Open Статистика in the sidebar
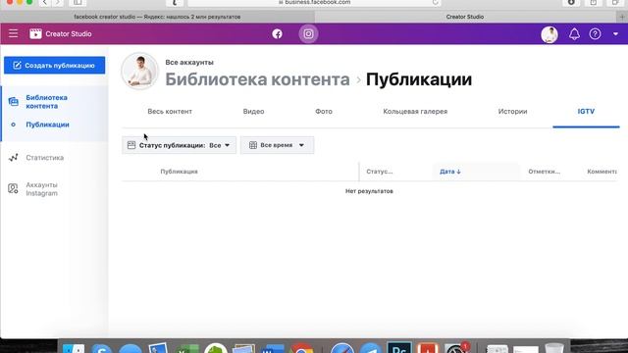Viewport: 628px width, 353px height. 44,158
